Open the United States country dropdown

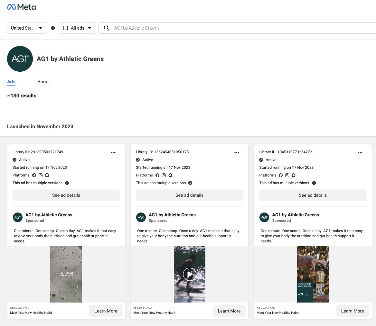click(27, 28)
